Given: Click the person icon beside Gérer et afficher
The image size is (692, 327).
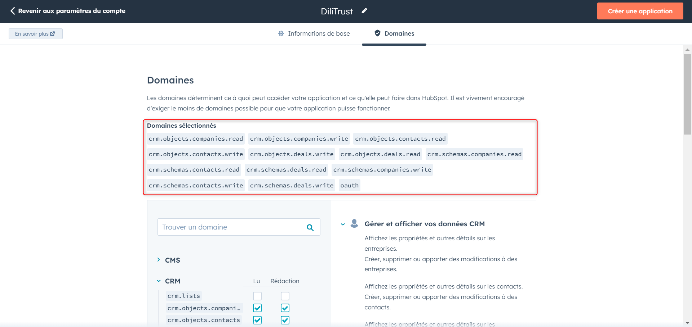Looking at the screenshot, I should click(354, 223).
